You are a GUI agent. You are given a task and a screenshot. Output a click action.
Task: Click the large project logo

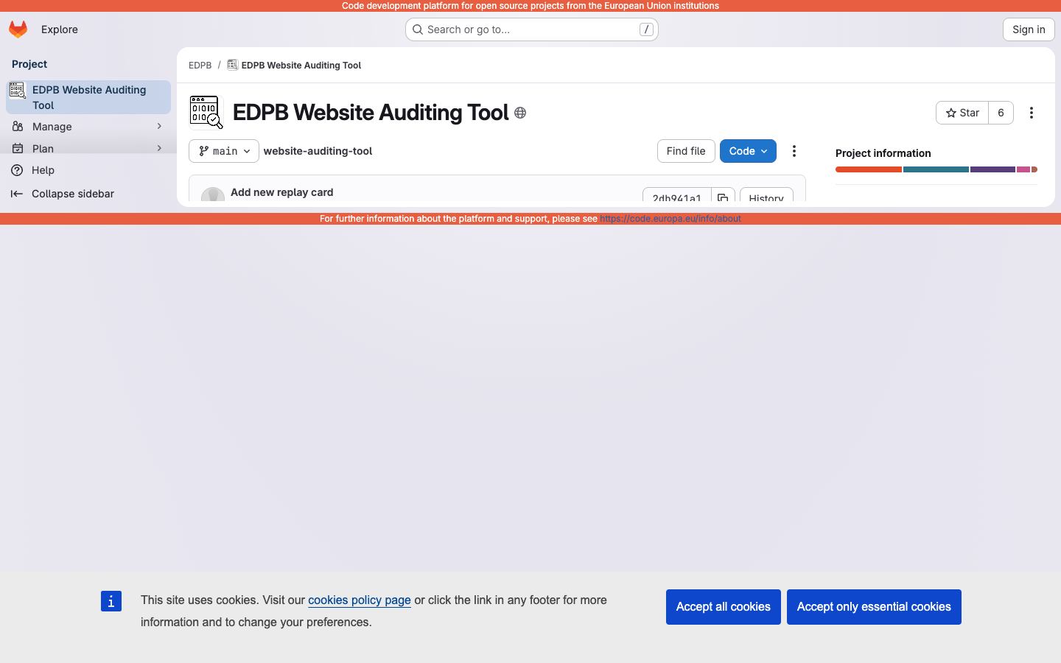pos(206,112)
